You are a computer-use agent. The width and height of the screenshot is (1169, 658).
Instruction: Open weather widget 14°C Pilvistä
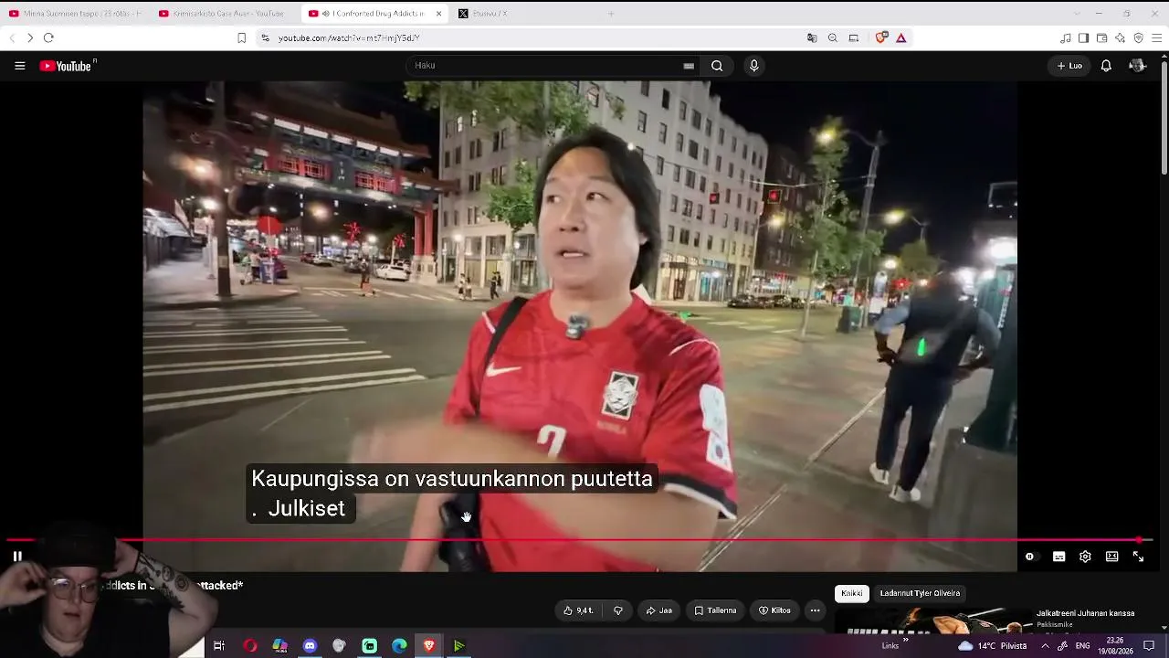[993, 646]
